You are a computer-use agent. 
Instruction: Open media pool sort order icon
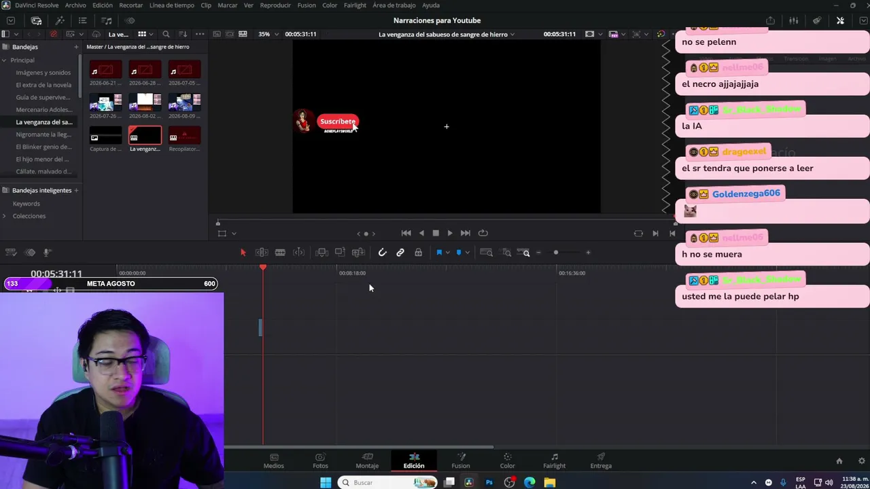pyautogui.click(x=183, y=34)
